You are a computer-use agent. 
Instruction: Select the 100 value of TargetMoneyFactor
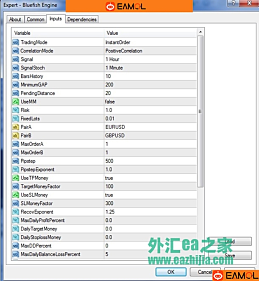[x=109, y=186]
